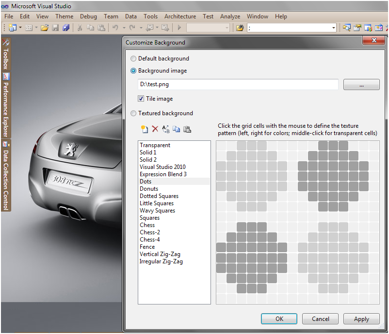Open the Toolbox side tab
Screen dimensions: 389x334
(6, 54)
